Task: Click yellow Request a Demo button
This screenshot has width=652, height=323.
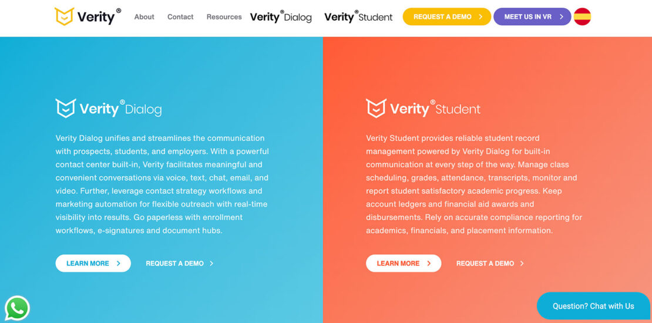Action: [447, 16]
